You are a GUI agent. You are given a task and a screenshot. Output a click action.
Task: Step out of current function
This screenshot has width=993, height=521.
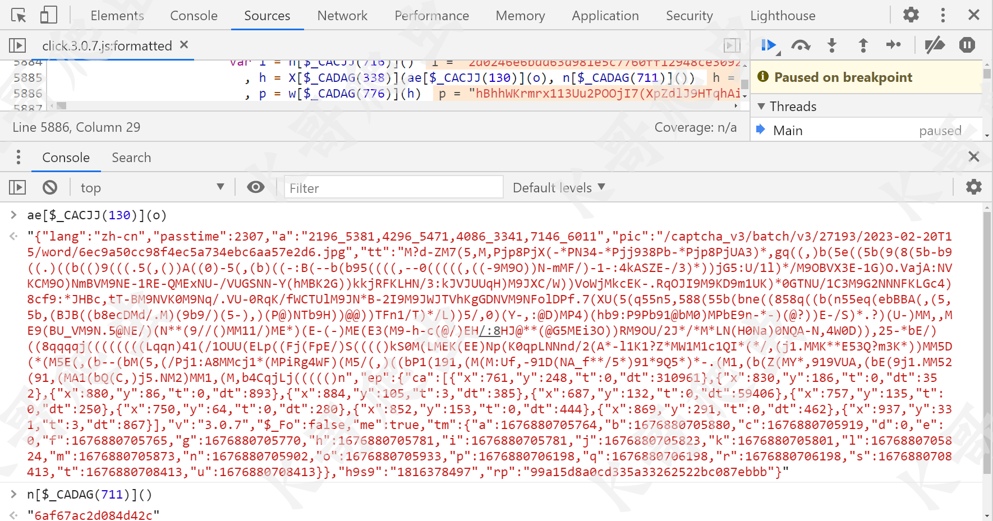click(x=863, y=45)
